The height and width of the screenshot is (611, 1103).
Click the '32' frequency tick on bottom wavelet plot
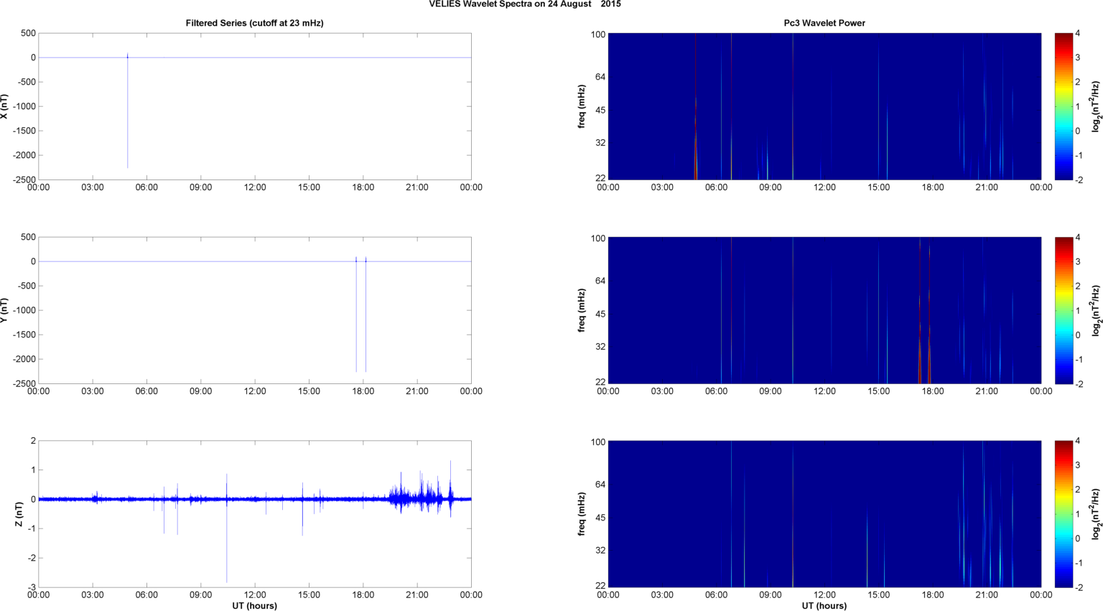coord(600,550)
